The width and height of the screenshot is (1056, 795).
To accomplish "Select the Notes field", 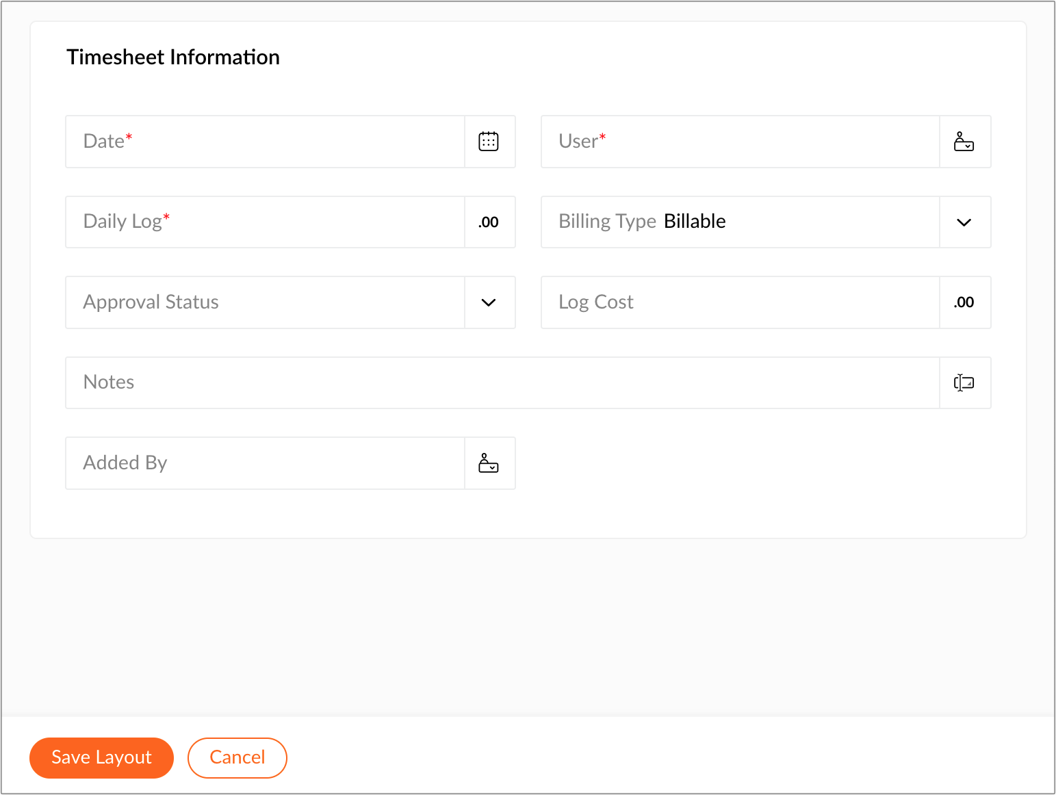I will (528, 382).
